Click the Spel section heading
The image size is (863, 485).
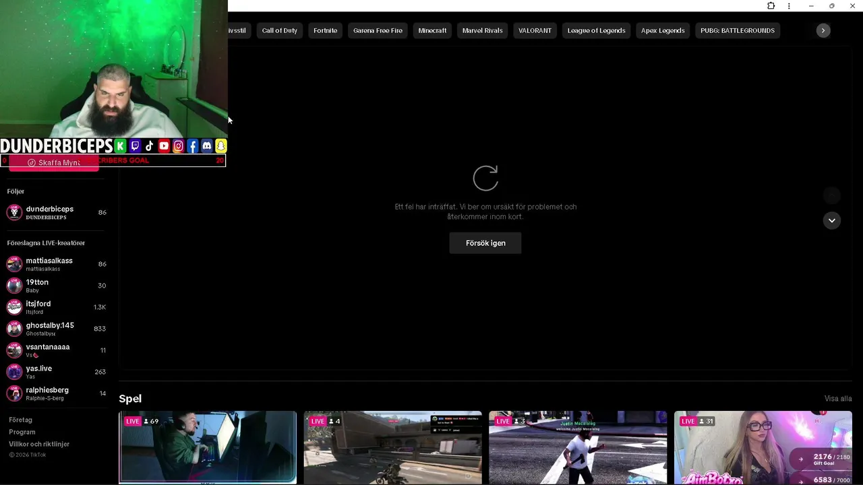[x=130, y=399]
